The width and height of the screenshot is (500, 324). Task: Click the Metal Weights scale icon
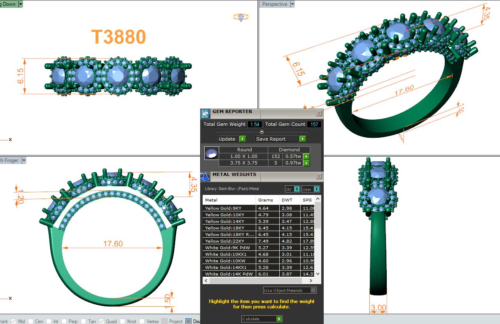click(205, 176)
